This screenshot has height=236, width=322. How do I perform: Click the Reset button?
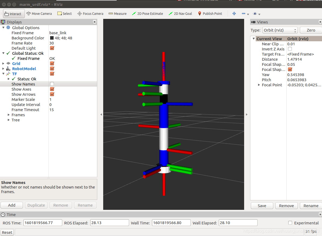pyautogui.click(x=7, y=232)
